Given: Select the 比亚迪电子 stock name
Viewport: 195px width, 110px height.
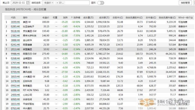Looking at the screenshot, I should [28, 26].
